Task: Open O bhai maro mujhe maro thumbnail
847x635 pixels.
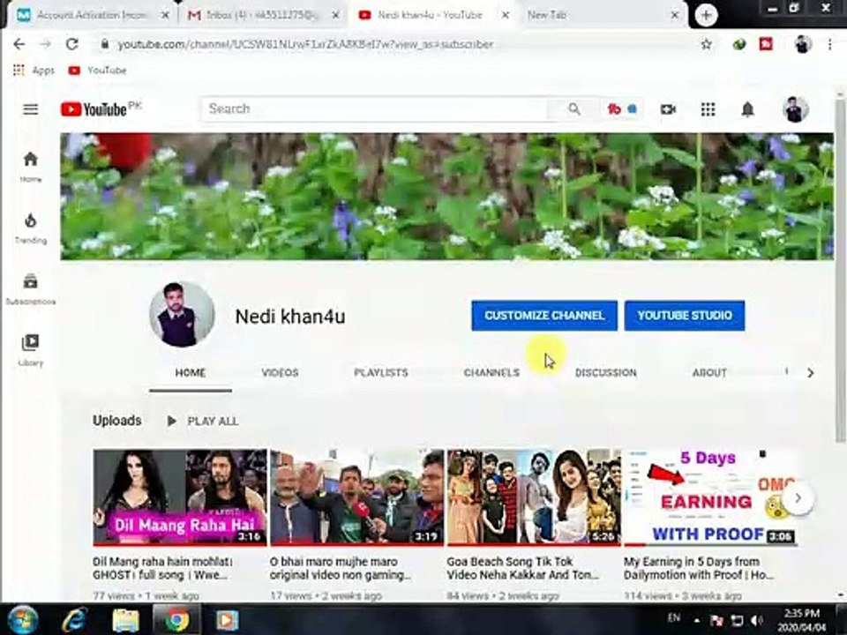Action: (357, 497)
